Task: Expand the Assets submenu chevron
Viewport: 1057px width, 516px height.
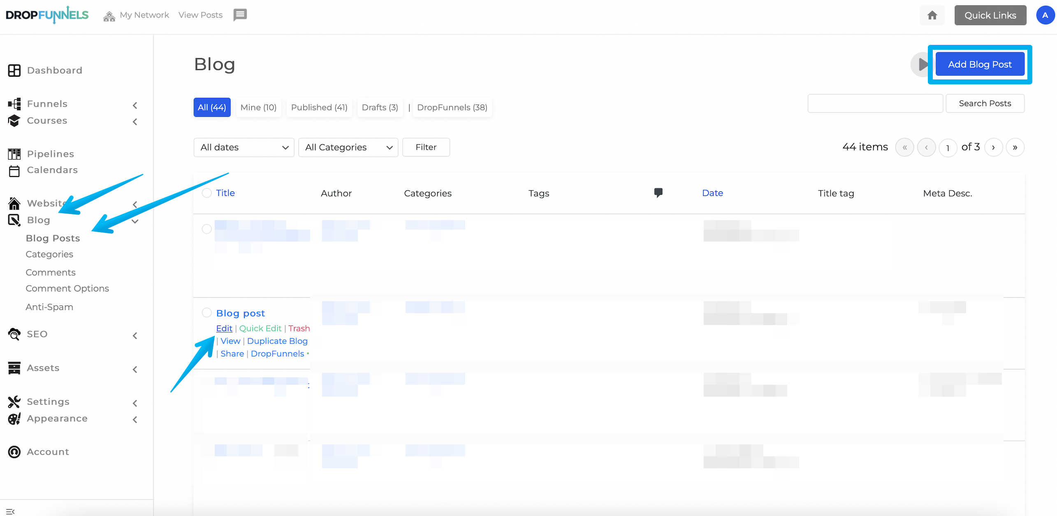Action: coord(135,370)
